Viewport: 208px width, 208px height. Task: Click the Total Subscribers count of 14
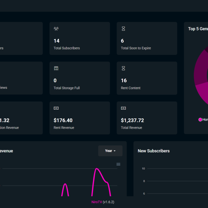click(56, 41)
